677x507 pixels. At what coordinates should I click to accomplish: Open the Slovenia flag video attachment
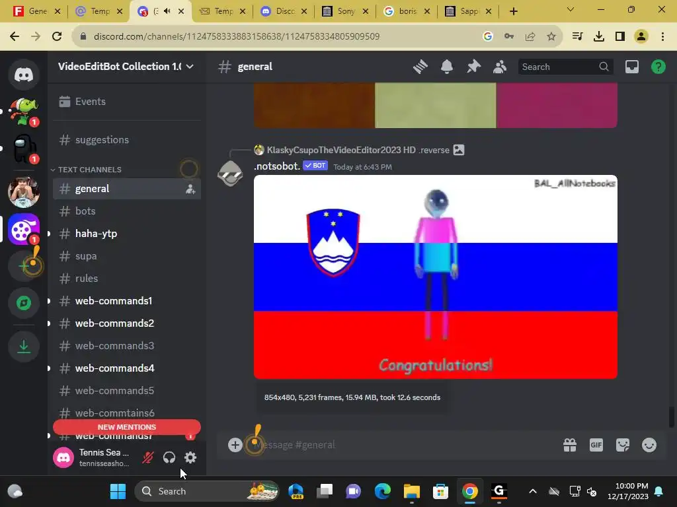[435, 277]
